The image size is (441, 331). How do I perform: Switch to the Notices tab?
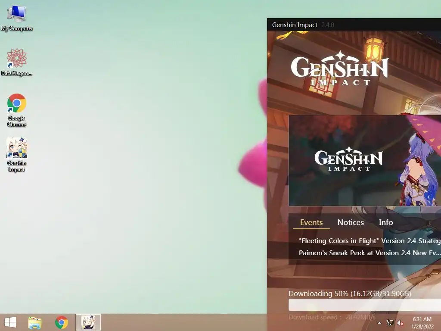tap(351, 222)
